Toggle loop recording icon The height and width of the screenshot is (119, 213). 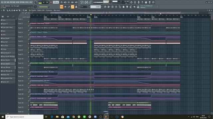(x=76, y=2)
